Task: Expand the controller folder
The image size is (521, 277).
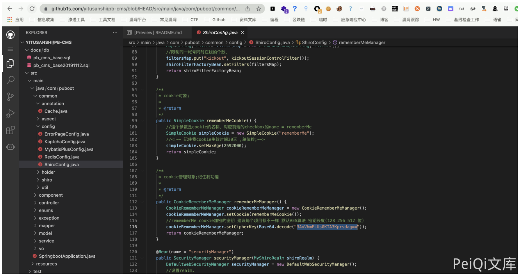Action: [x=49, y=203]
